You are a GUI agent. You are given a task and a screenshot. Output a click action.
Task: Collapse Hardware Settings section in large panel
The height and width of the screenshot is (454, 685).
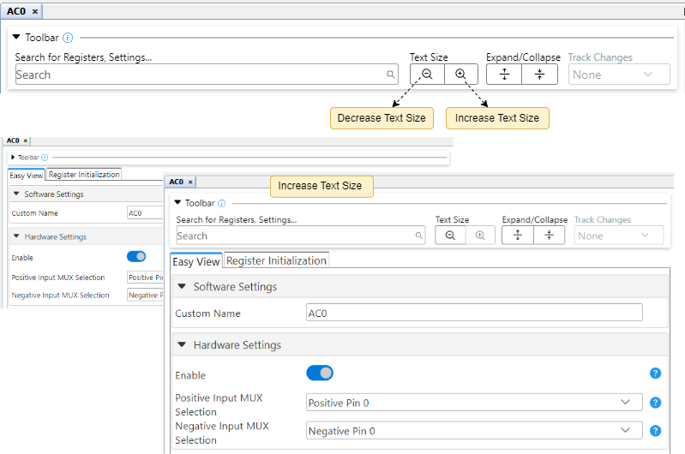tap(182, 345)
